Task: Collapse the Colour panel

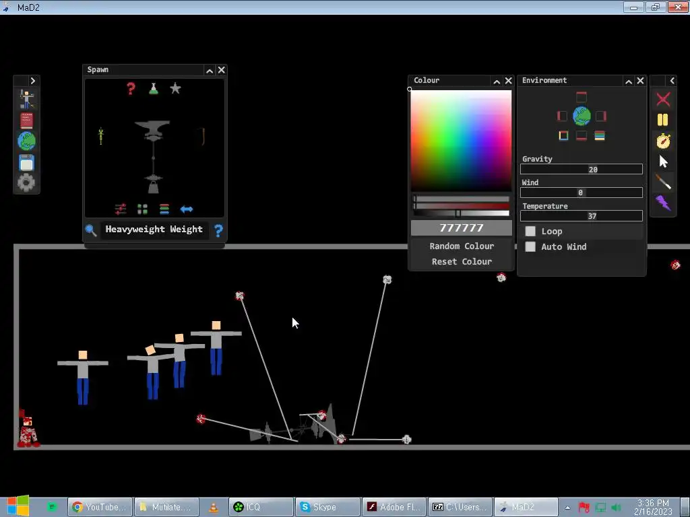Action: point(497,81)
